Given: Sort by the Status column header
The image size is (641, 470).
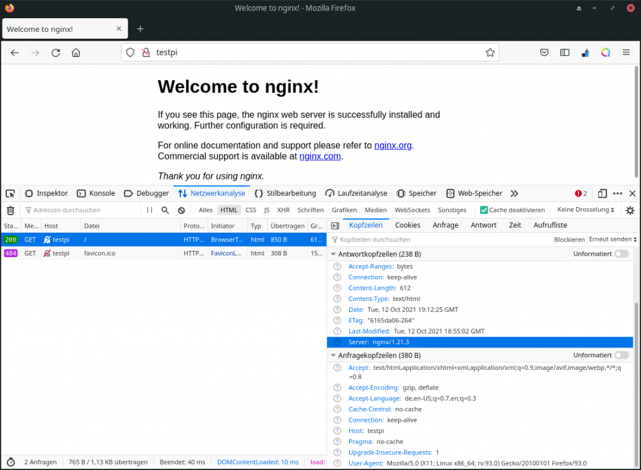Looking at the screenshot, I should coord(11,226).
